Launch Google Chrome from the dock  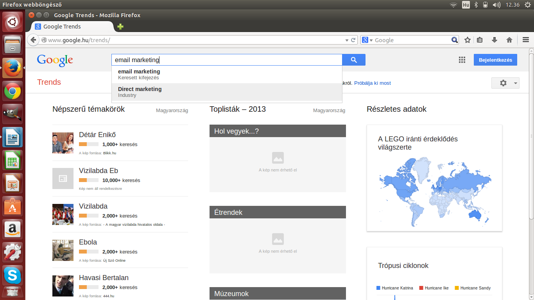[x=13, y=91]
